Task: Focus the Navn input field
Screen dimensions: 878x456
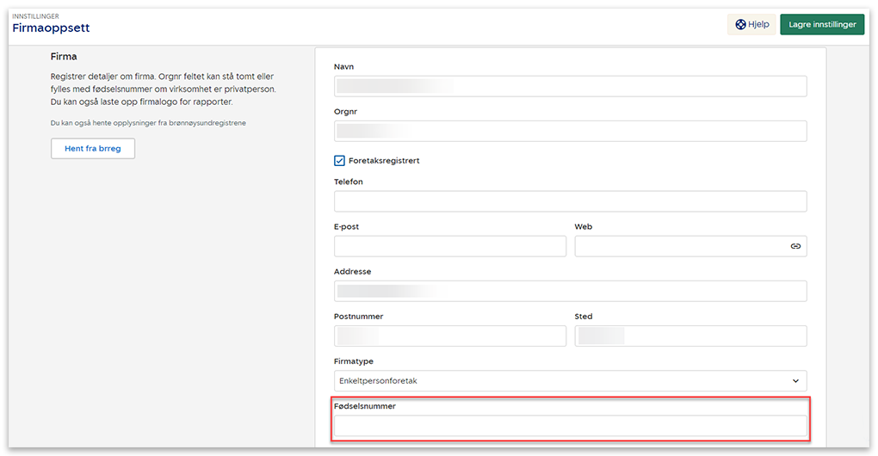Action: click(x=569, y=86)
